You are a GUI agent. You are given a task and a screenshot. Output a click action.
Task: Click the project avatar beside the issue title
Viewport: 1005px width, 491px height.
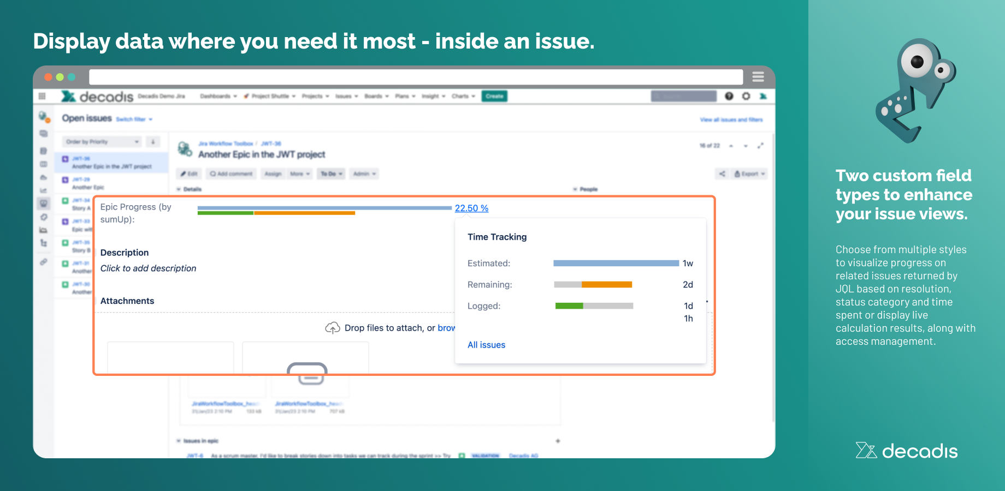[x=185, y=148]
